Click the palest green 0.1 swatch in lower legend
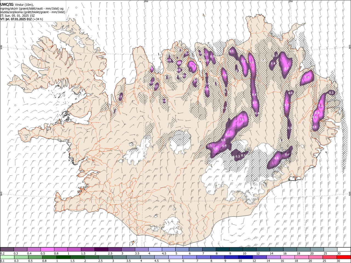The width and height of the screenshot is (351, 263). [7, 257]
